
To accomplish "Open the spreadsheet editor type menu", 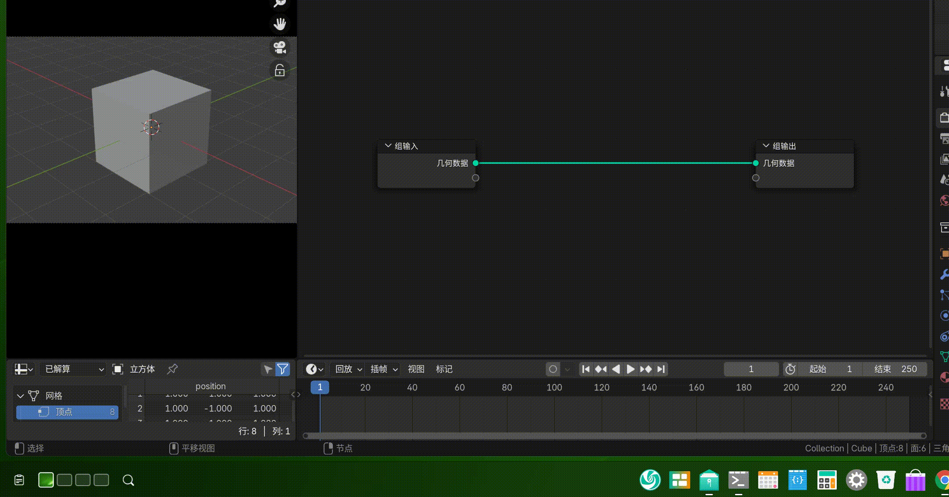I will click(x=24, y=369).
